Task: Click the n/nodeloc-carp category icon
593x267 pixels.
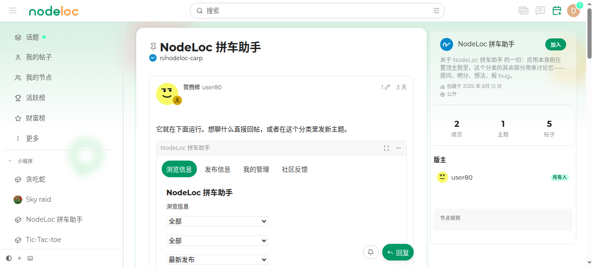Action: pos(153,58)
